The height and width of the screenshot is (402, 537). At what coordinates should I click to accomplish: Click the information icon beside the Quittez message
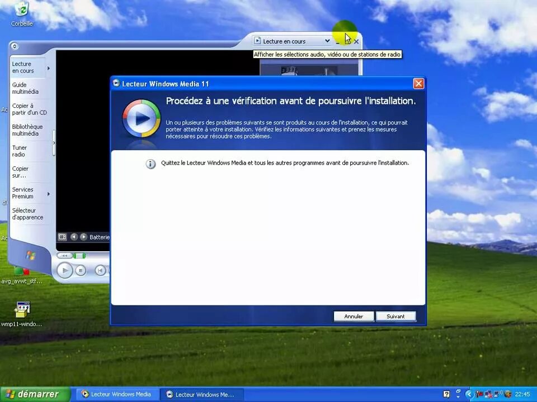tap(150, 164)
